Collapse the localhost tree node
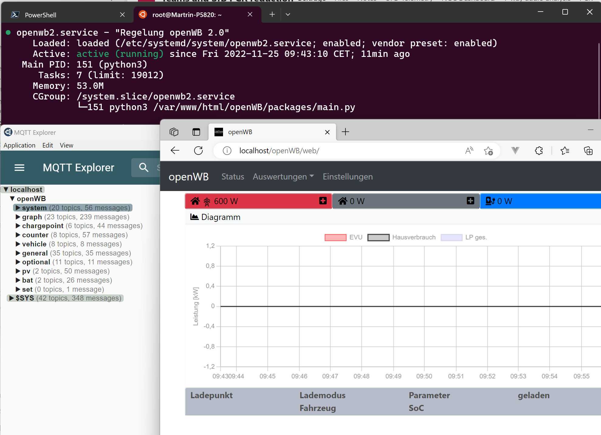Screen dimensions: 601x435 click(6, 190)
